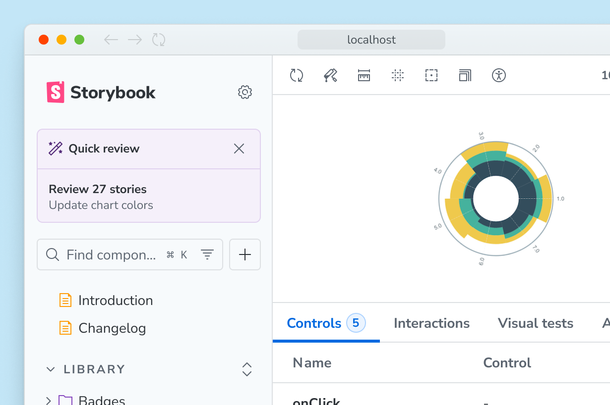The height and width of the screenshot is (405, 610).
Task: Open the accessibility vision simulator
Action: point(499,75)
